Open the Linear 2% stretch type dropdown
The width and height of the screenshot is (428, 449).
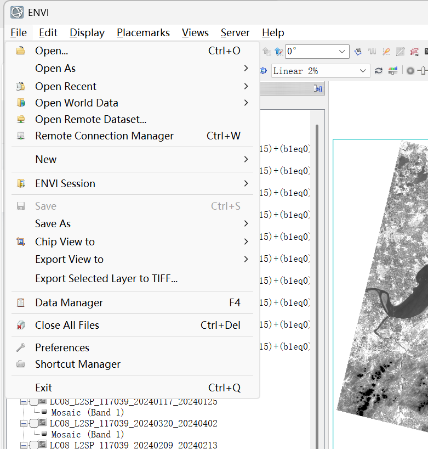[363, 71]
